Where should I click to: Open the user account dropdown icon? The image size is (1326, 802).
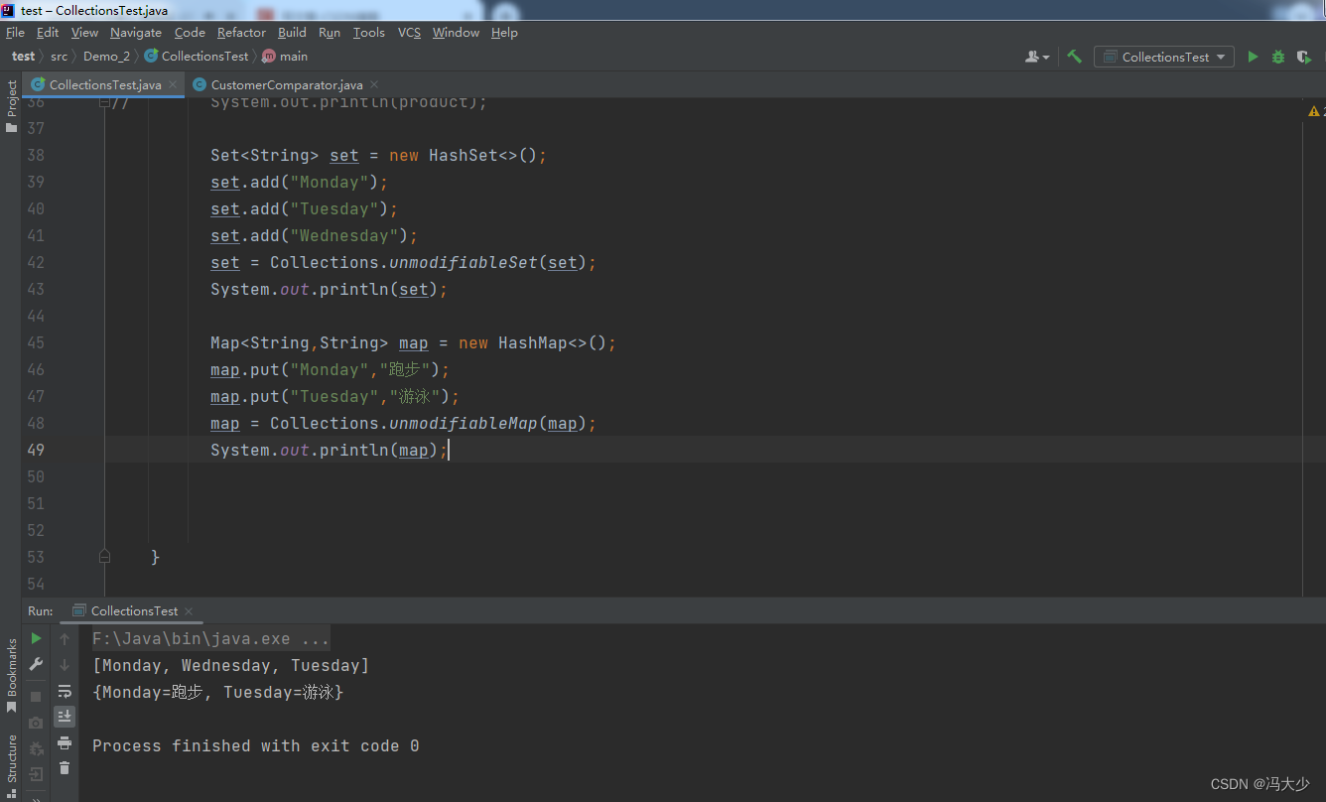point(1037,57)
